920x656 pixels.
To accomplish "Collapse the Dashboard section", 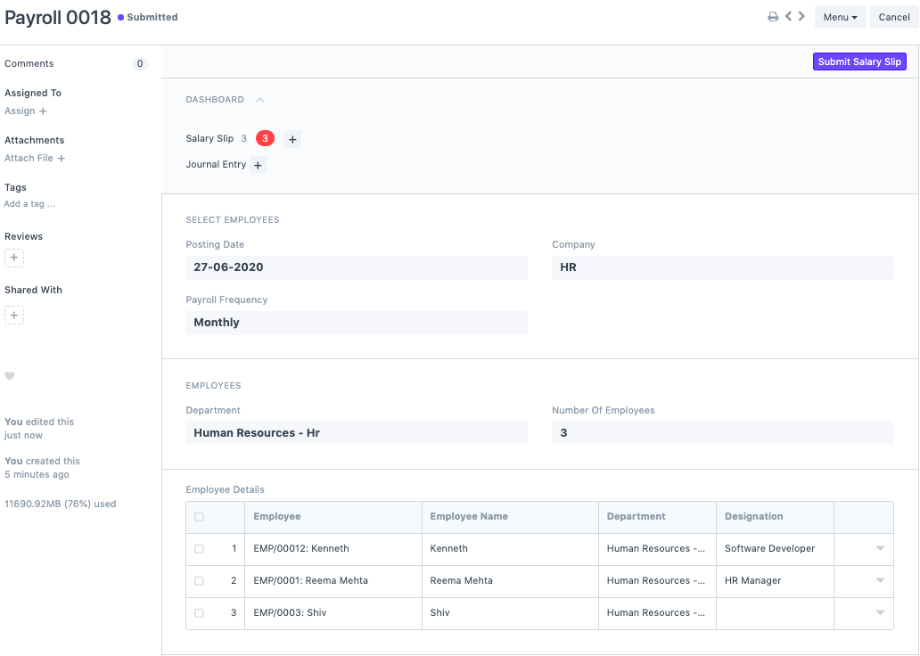I will 260,100.
